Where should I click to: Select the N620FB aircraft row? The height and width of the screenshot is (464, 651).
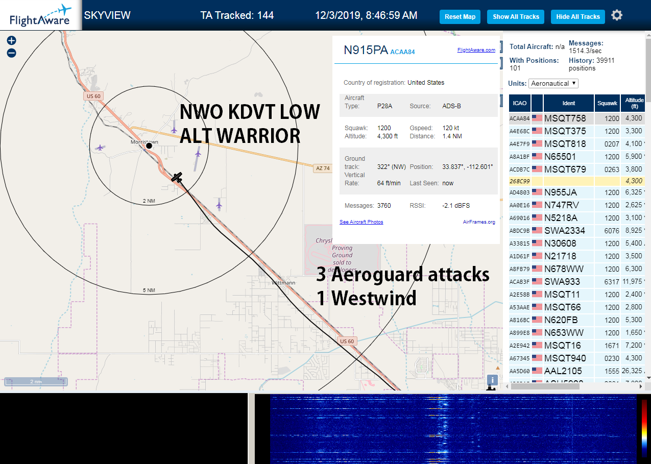[577, 320]
